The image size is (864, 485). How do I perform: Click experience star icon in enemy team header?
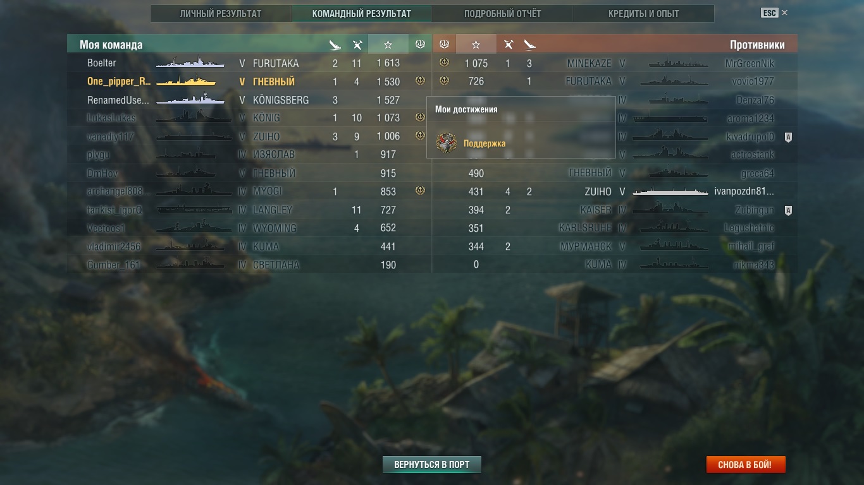476,44
